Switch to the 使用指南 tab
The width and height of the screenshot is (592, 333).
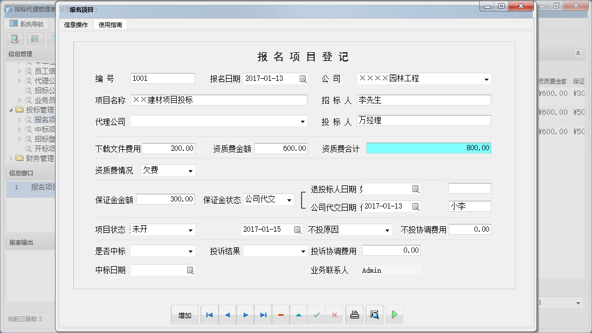109,24
